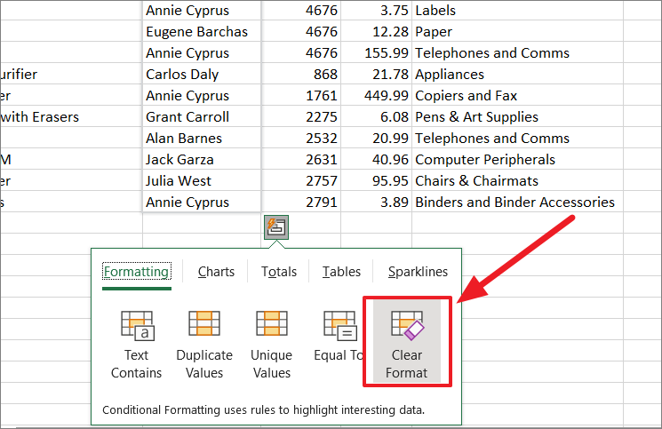Viewport: 662px width, 429px height.
Task: Click the Quick Analysis lightning icon
Action: (276, 227)
